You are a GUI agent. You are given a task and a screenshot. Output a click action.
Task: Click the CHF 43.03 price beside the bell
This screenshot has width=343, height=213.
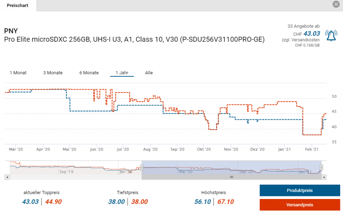click(x=311, y=33)
